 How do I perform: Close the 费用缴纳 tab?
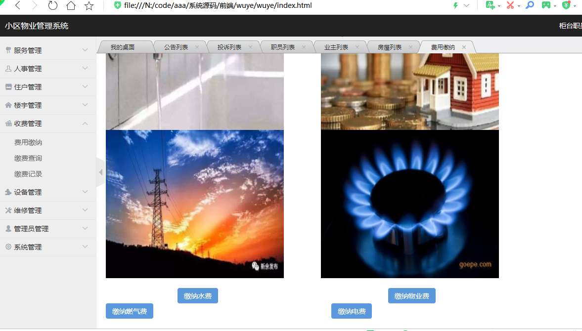pyautogui.click(x=464, y=47)
